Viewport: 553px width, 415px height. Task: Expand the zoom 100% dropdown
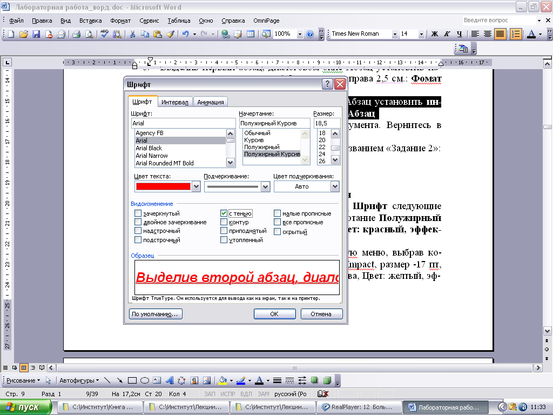point(300,34)
